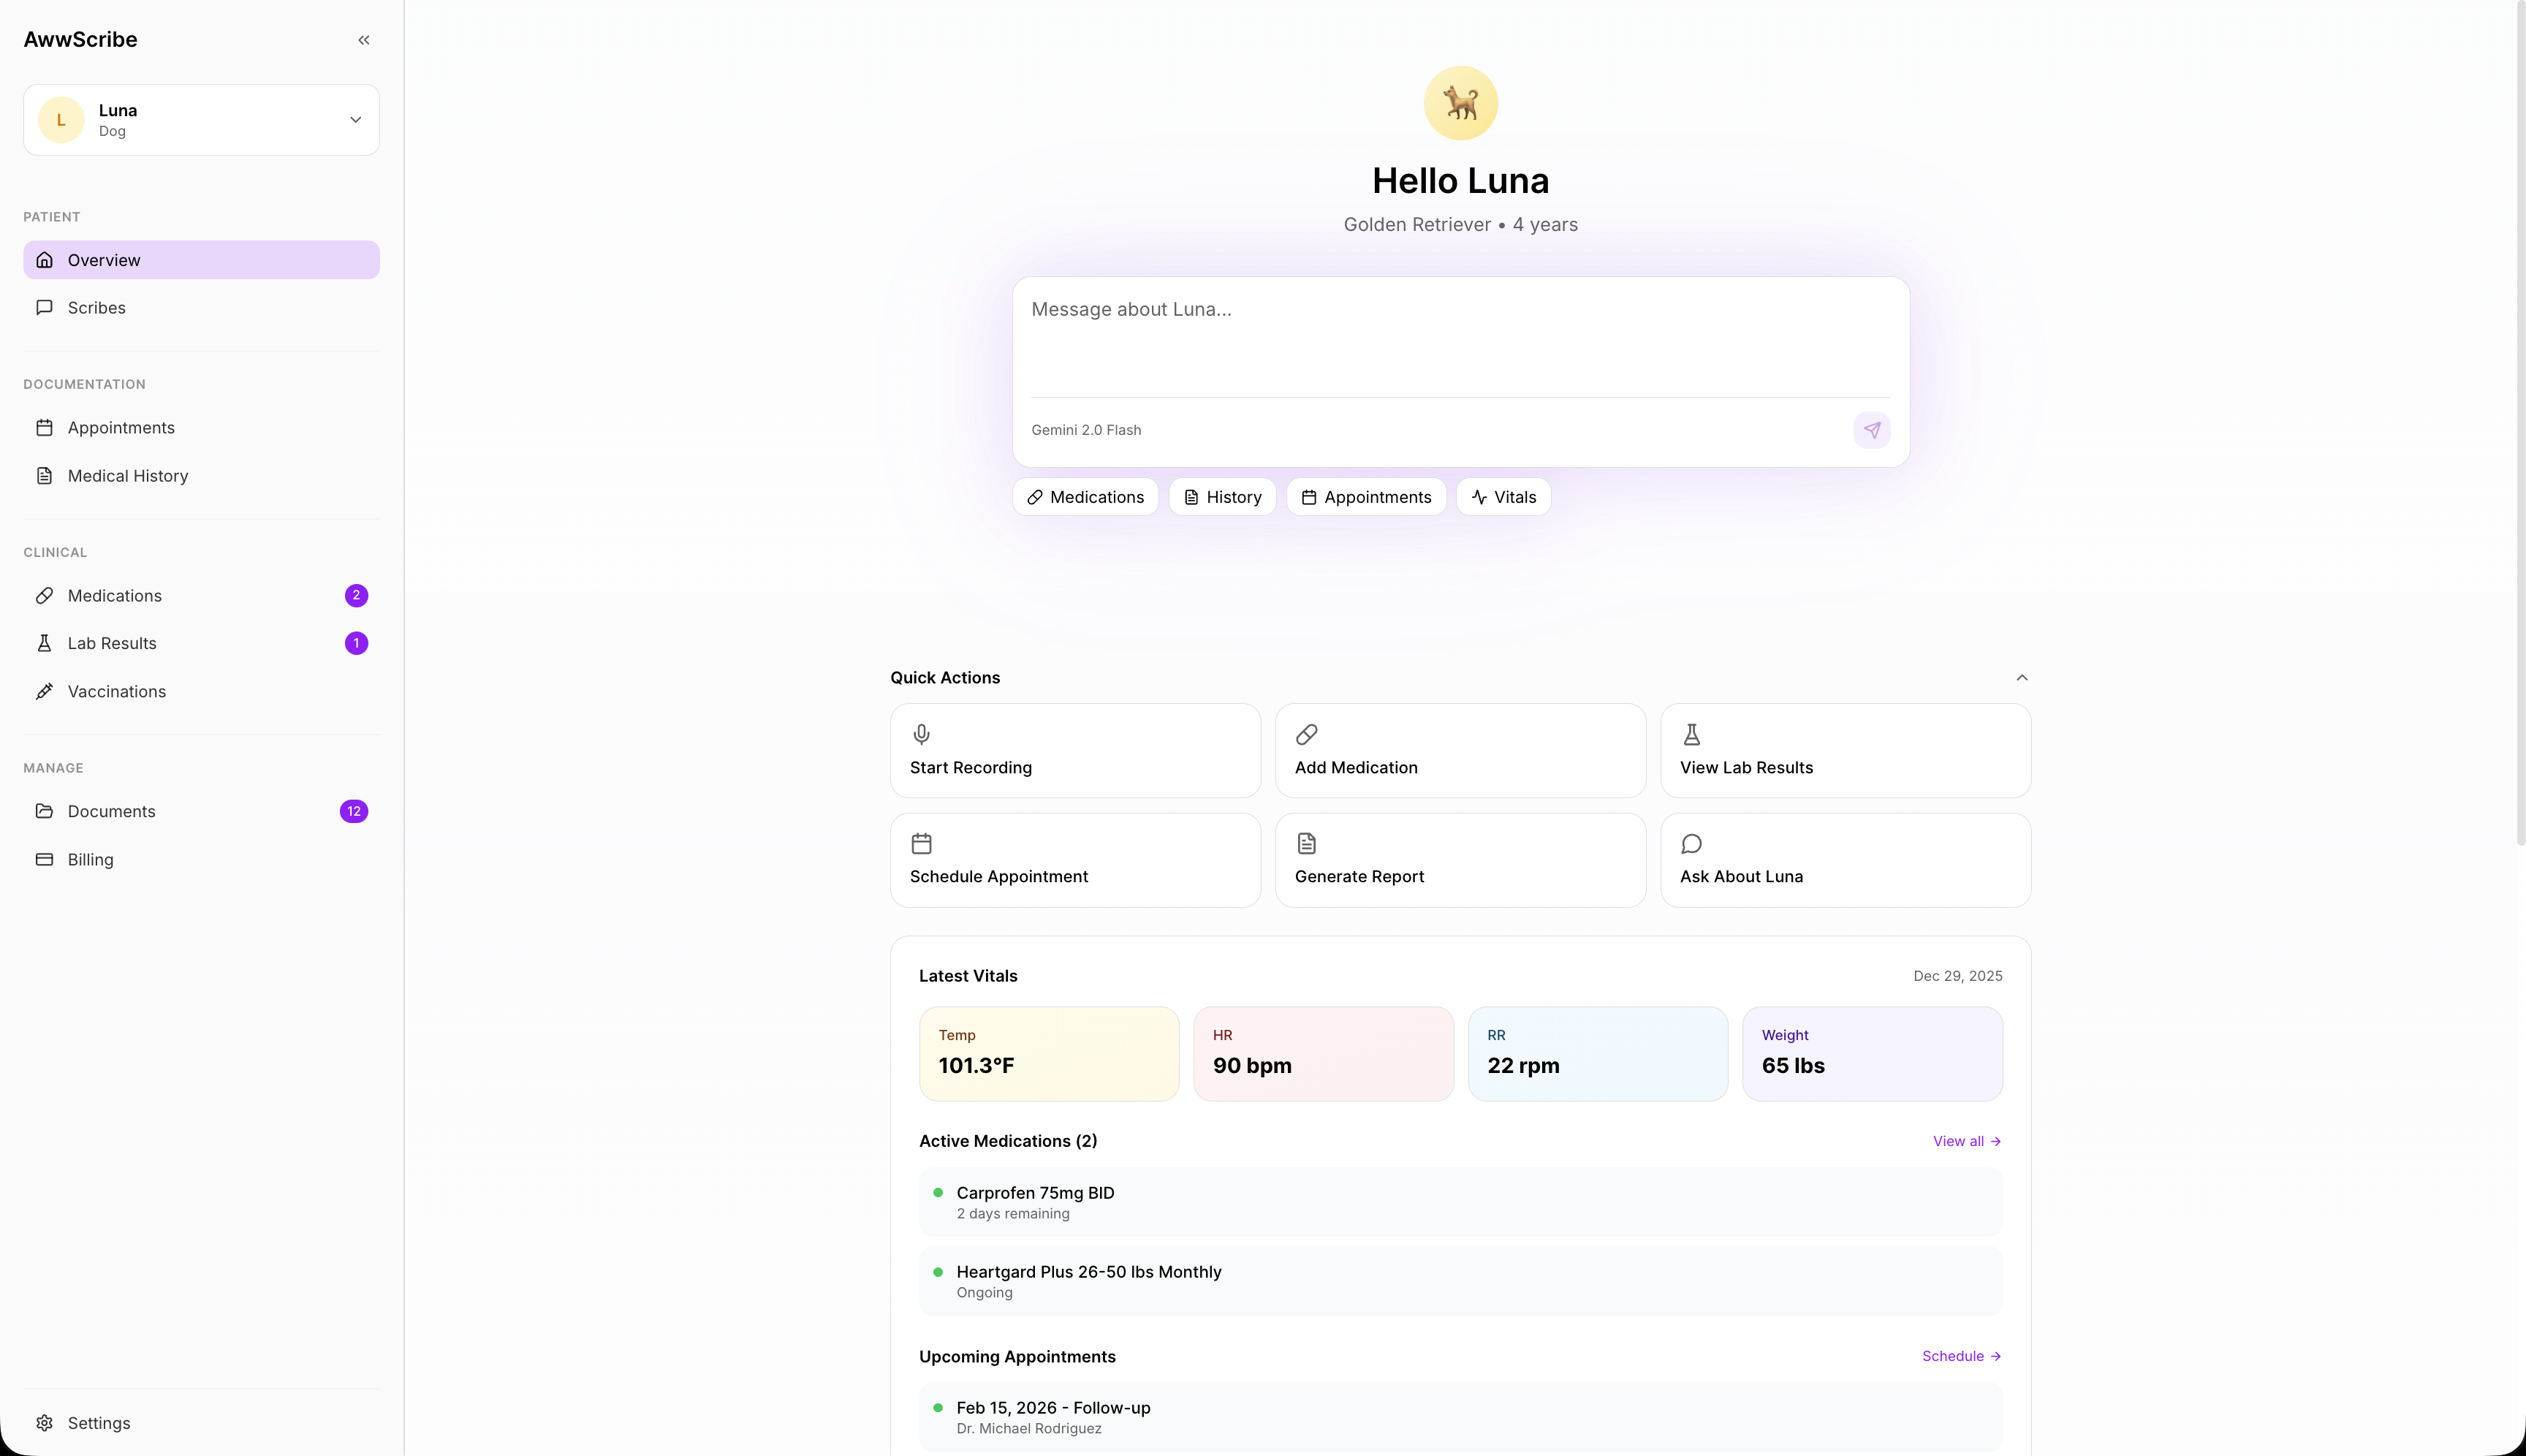Click the flask icon in View Lab Results

point(1691,735)
